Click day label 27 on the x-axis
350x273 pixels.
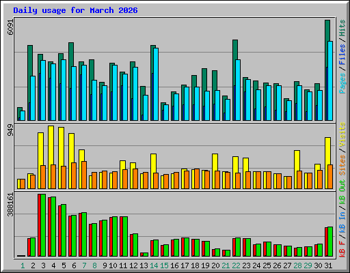coord(287,265)
